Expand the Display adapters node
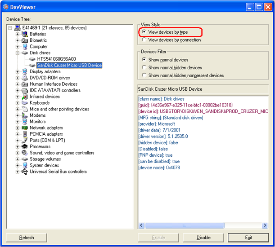Image resolution: width=275 pixels, height=247 pixels. [x=18, y=71]
